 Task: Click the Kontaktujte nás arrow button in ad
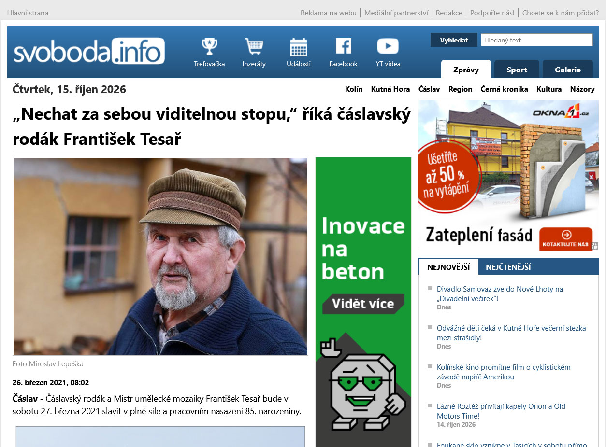click(x=566, y=238)
